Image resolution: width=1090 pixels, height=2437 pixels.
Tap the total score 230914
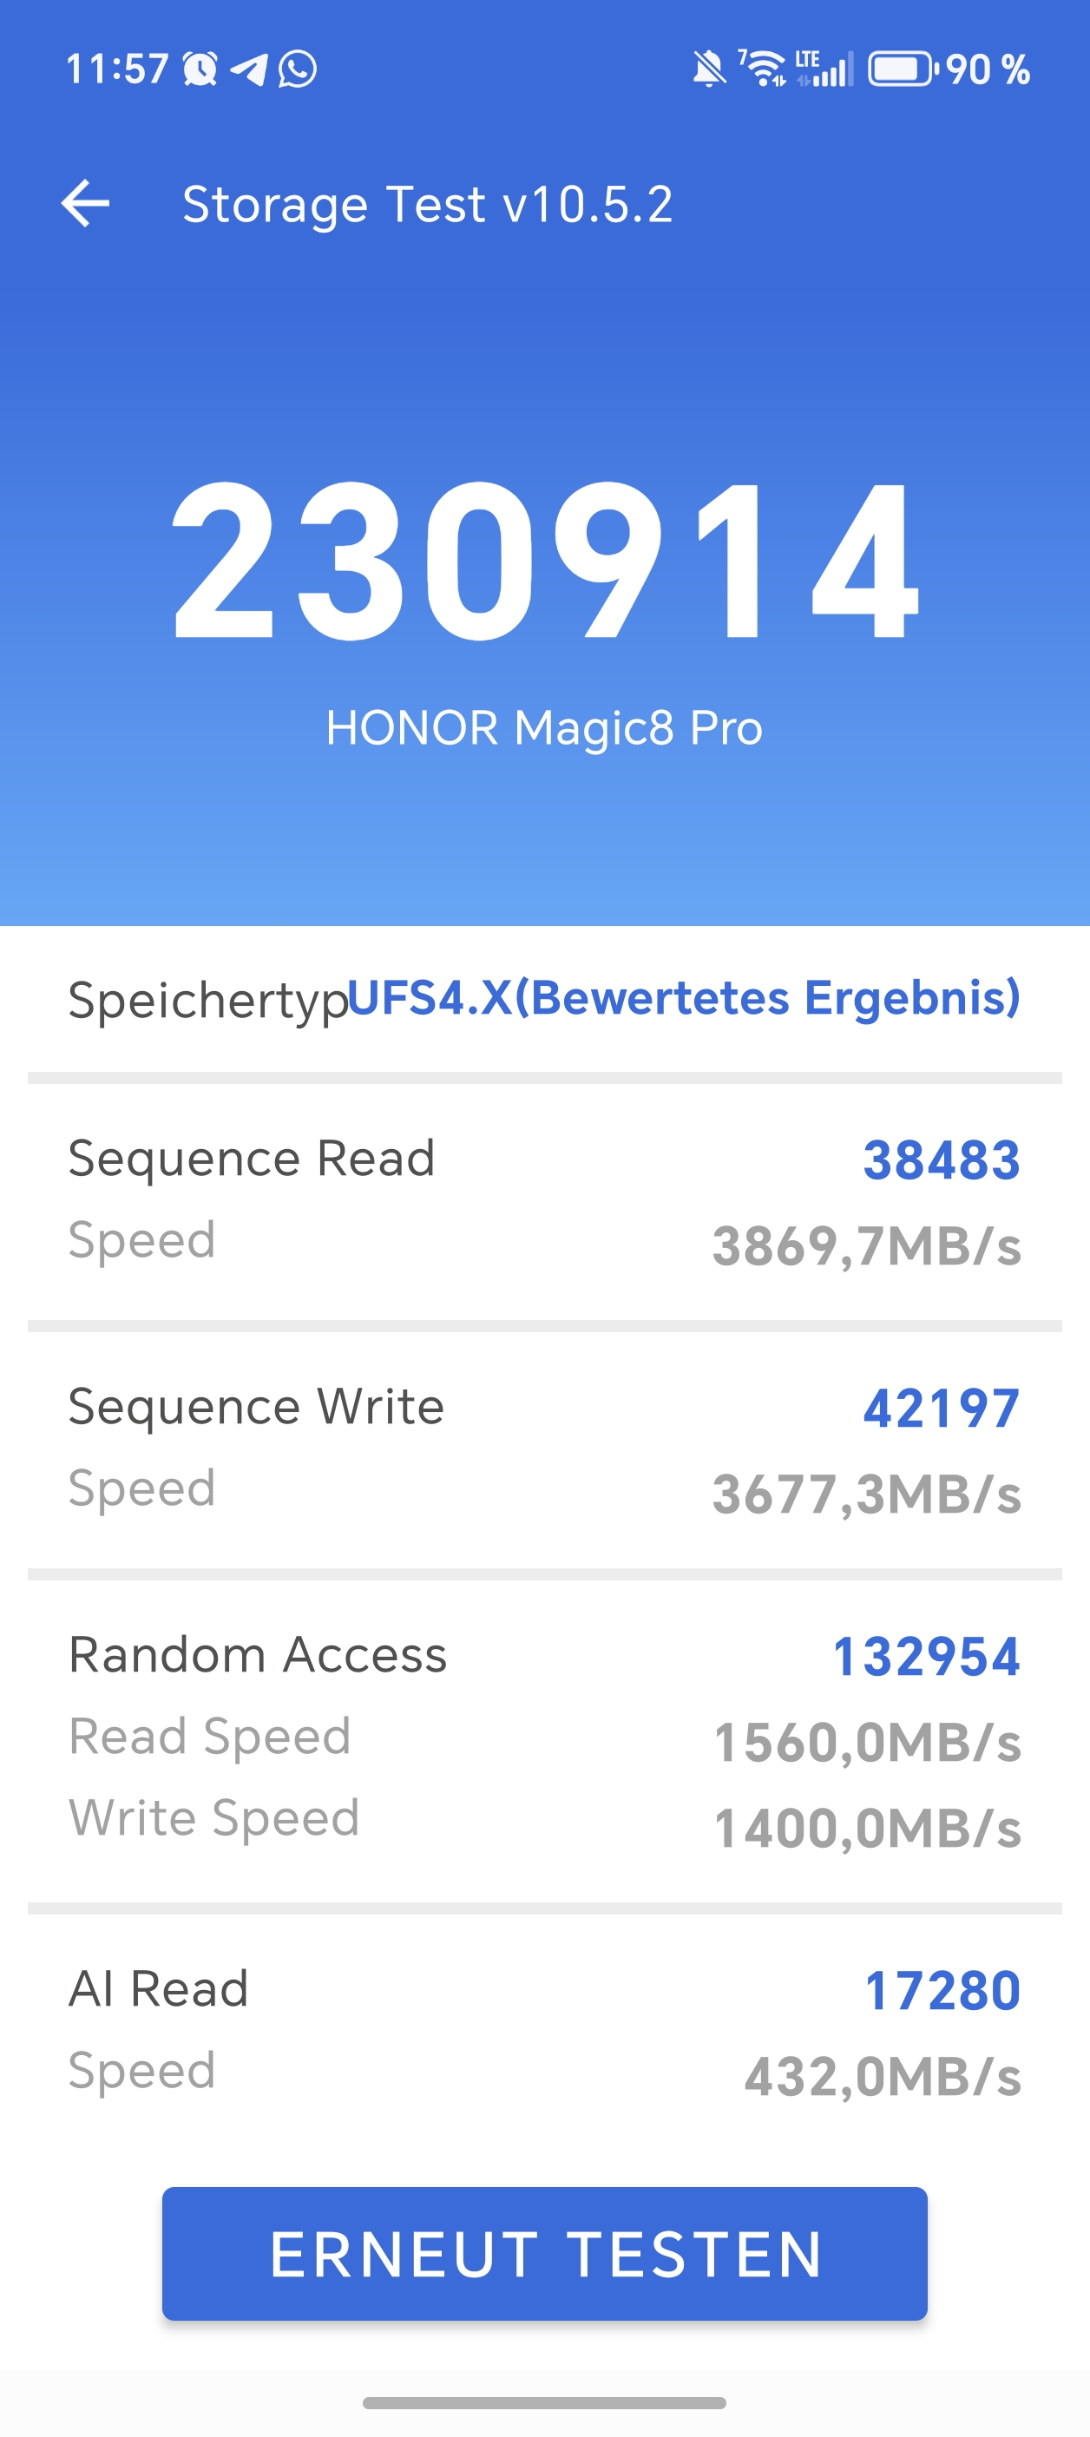click(545, 560)
